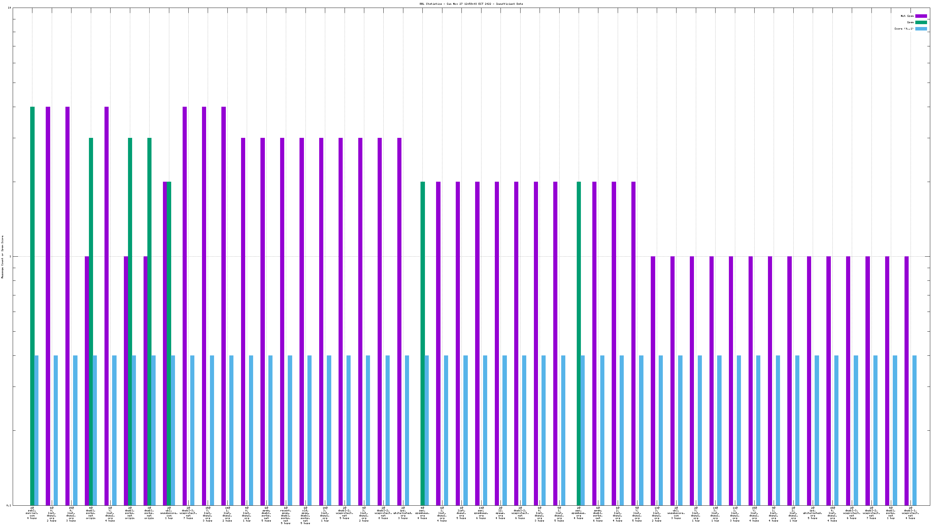This screenshot has height=526, width=935.
Task: Click the RBL Statistics chart title
Action: tap(471, 4)
